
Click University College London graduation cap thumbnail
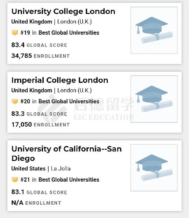pos(154,30)
